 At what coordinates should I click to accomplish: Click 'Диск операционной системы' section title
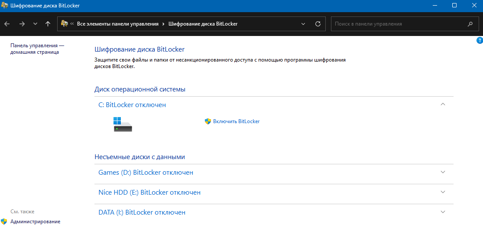point(140,89)
